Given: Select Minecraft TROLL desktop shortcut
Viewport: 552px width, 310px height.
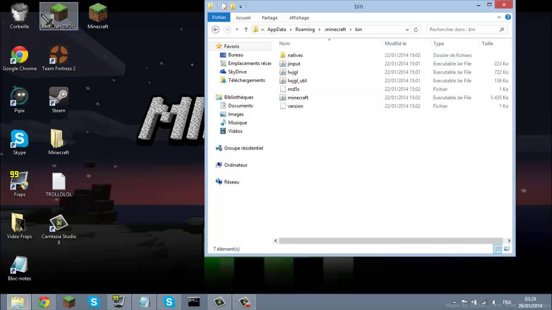Looking at the screenshot, I should (59, 16).
